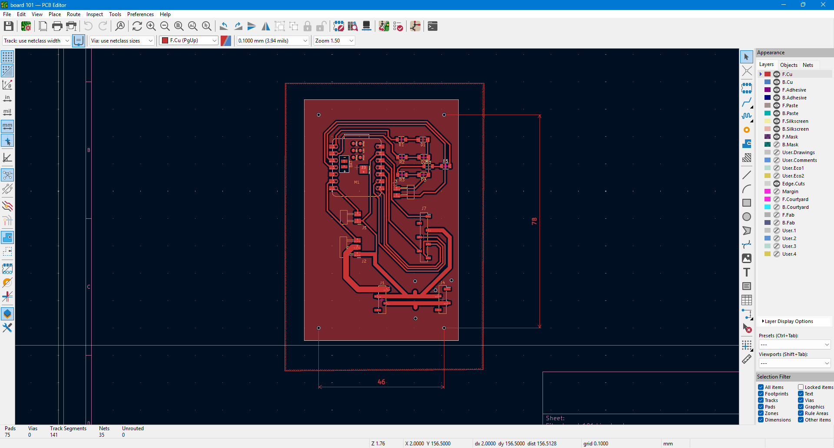Open the scripting console
This screenshot has width=834, height=448.
(x=433, y=26)
